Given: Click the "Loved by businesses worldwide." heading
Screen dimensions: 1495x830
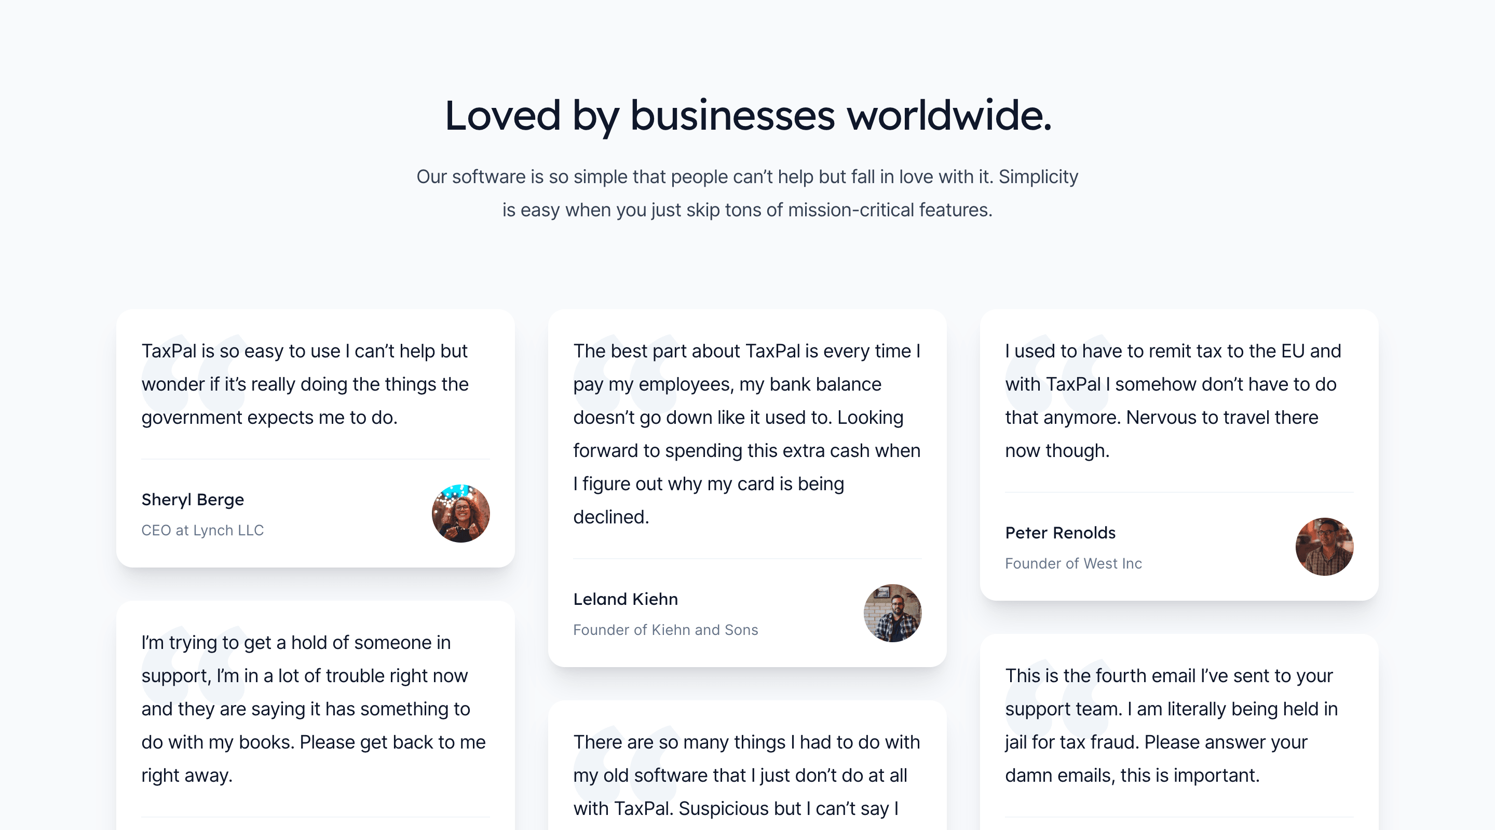Looking at the screenshot, I should click(x=747, y=116).
